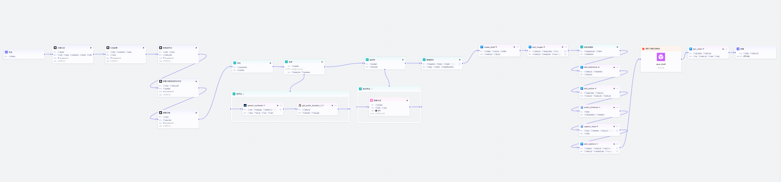Click the purple cube icon above save_draft
This screenshot has width=781, height=182.
[661, 57]
